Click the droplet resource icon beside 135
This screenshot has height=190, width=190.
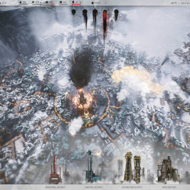(x=20, y=2)
